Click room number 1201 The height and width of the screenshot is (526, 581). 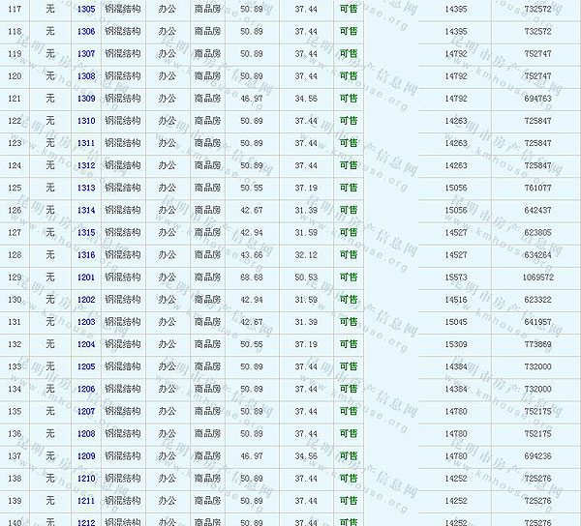(86, 277)
